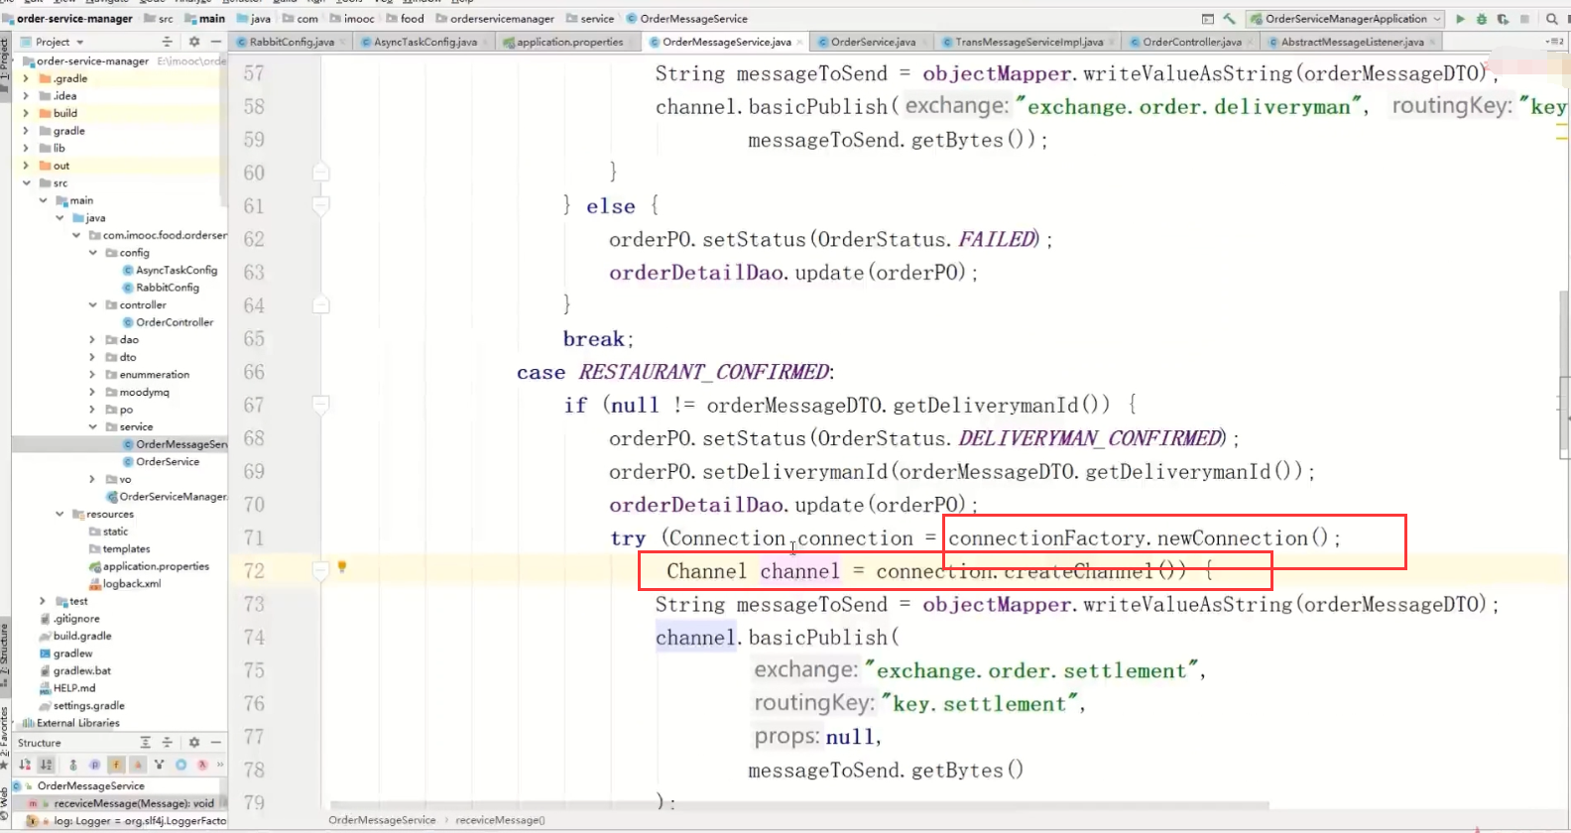Switch to OrderController.java tab

[1191, 42]
